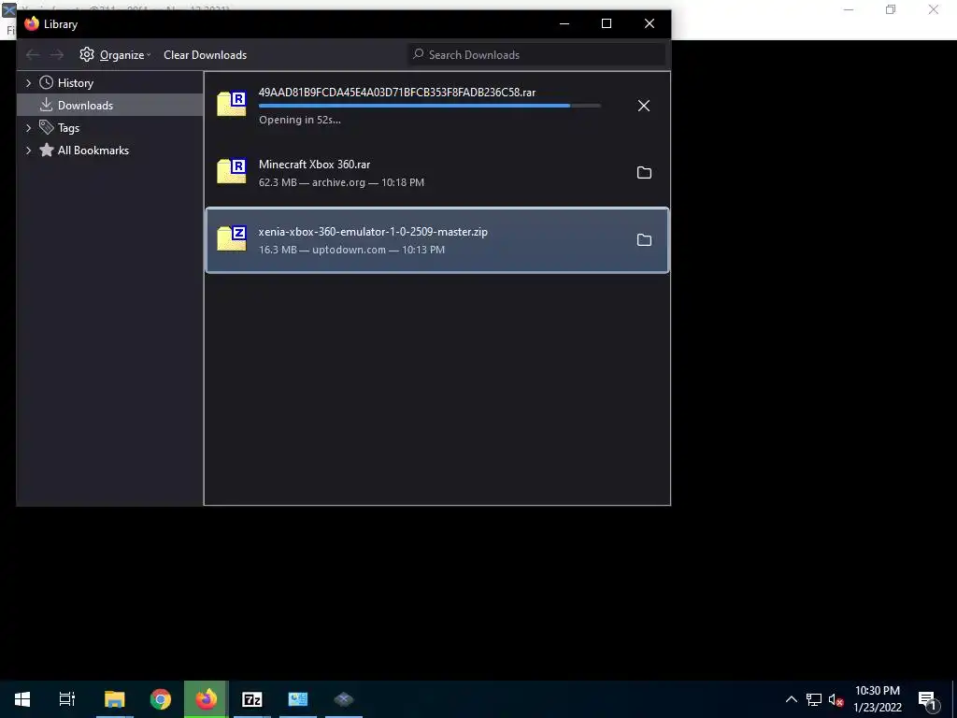Open Google Chrome from the taskbar
This screenshot has height=718, width=957.
coord(161,699)
